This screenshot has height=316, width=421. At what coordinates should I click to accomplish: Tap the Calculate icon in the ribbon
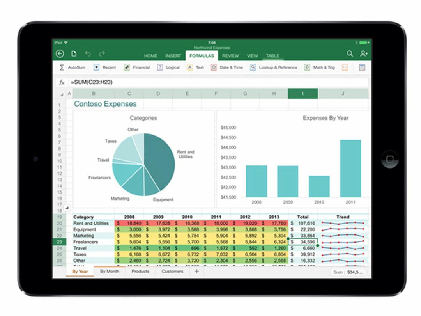(362, 67)
